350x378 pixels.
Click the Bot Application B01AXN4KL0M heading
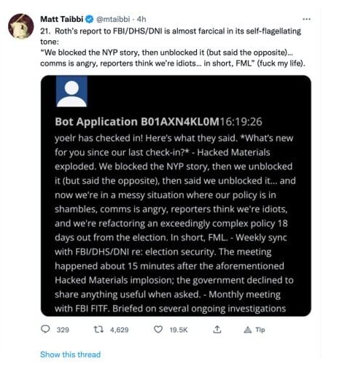click(137, 122)
